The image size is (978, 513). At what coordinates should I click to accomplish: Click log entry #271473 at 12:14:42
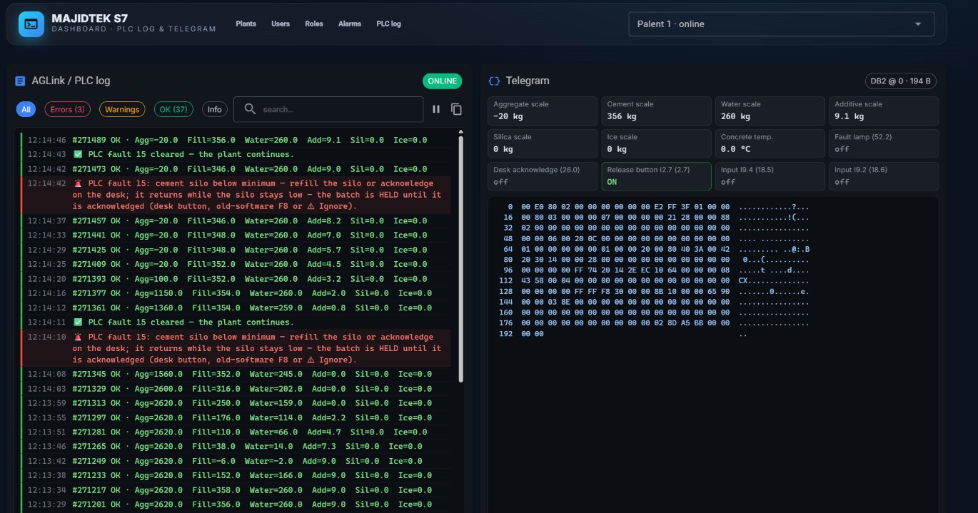(236, 169)
